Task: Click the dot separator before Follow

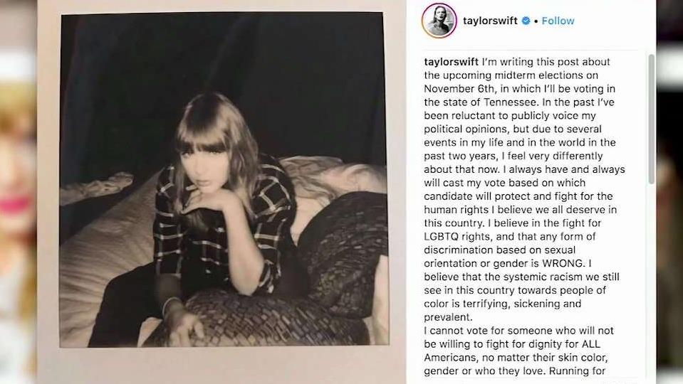Action: coord(536,21)
